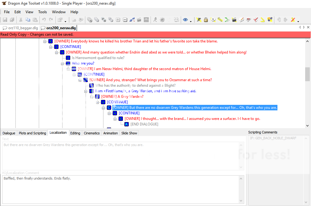Toggle the blue eye view icon

185,20
